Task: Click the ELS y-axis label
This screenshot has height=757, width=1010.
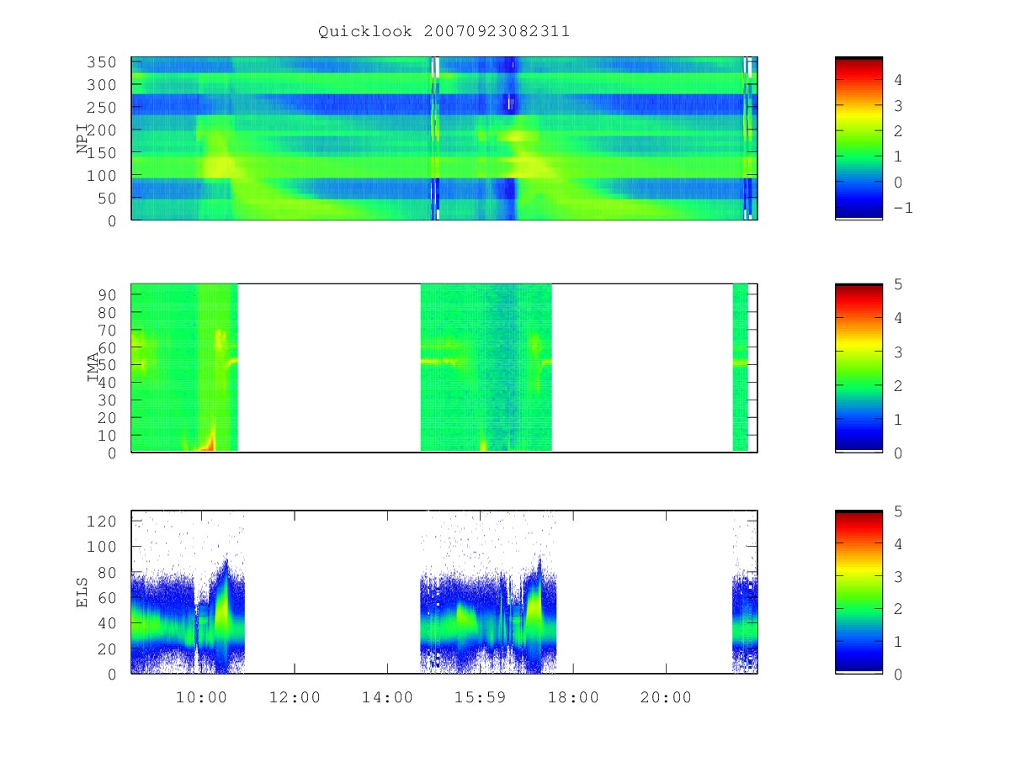Action: [82, 591]
